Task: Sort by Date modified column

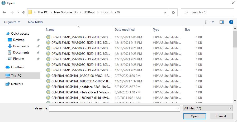Action: coord(132,30)
